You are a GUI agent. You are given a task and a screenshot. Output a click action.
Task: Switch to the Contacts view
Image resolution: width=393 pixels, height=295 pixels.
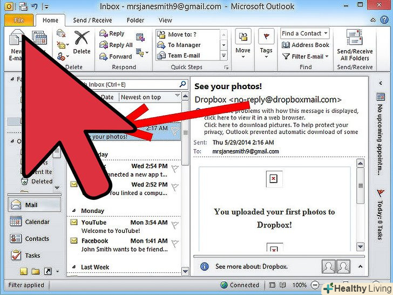[x=35, y=239]
